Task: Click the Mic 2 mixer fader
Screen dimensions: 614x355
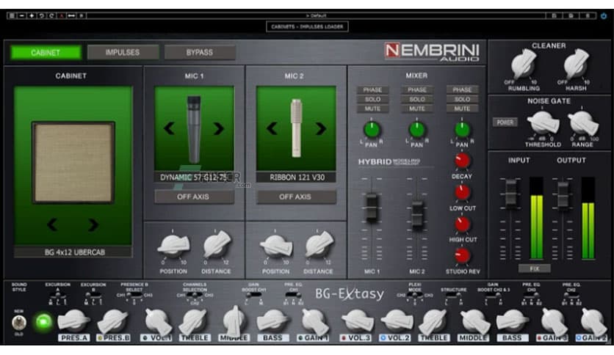Action: click(x=417, y=215)
